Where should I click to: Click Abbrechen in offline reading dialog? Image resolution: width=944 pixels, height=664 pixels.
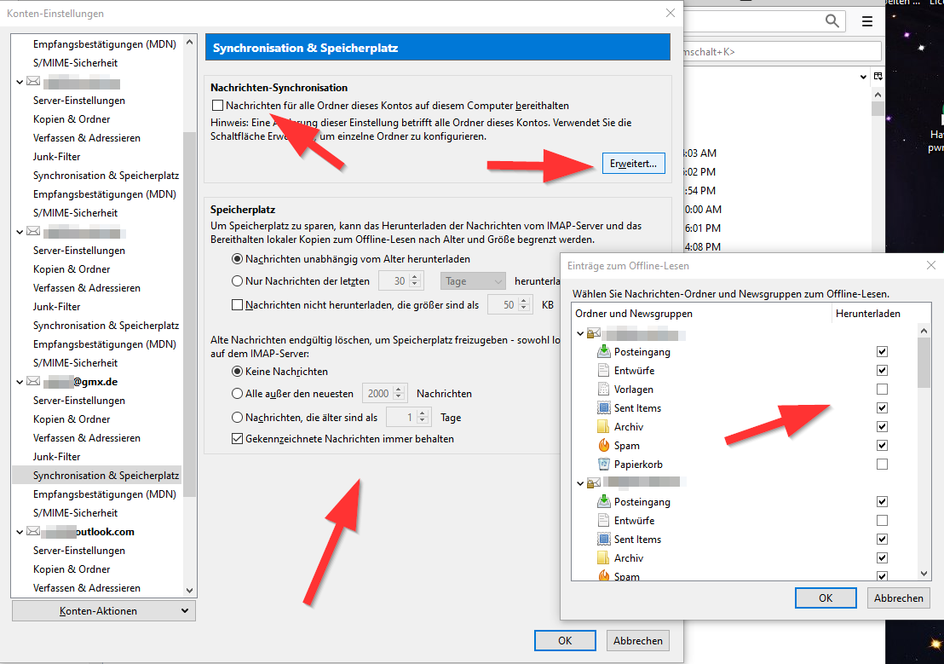coord(898,598)
